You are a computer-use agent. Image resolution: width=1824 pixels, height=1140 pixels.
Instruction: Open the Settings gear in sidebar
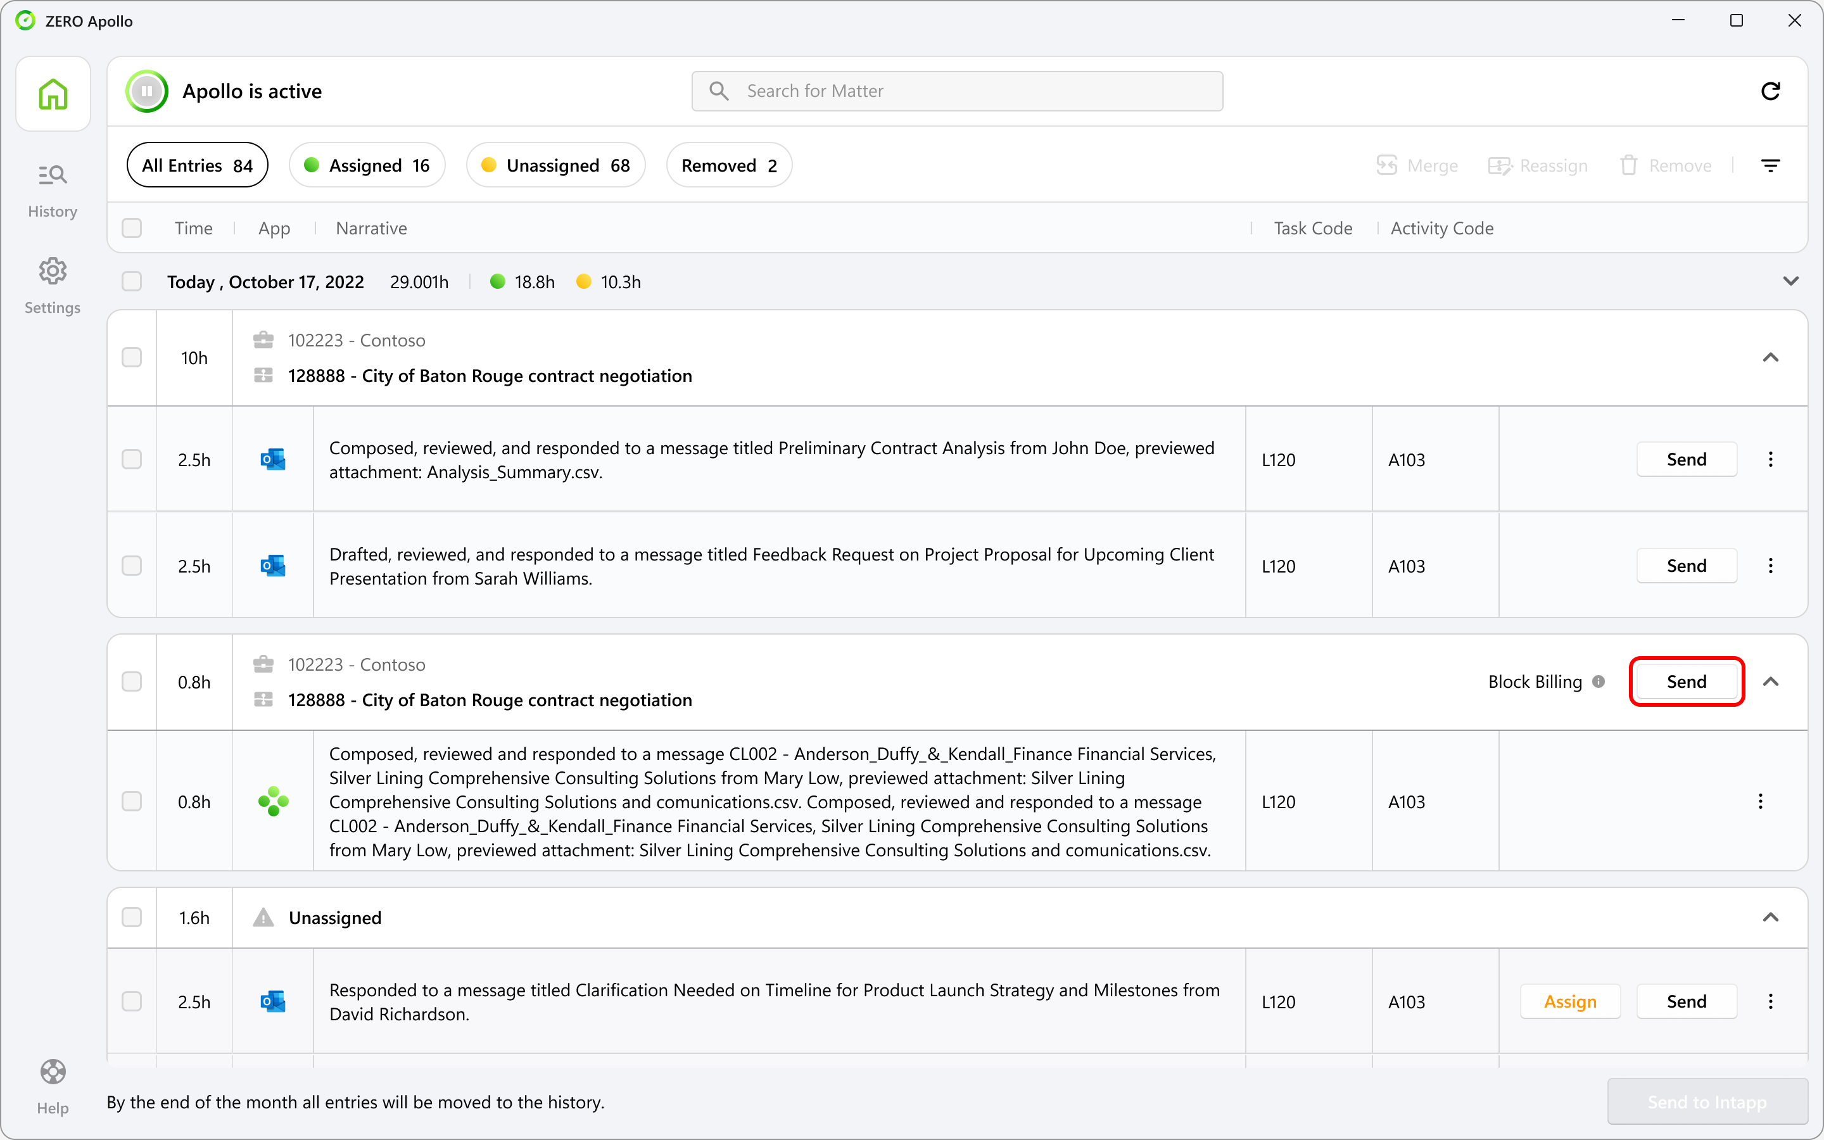[52, 286]
